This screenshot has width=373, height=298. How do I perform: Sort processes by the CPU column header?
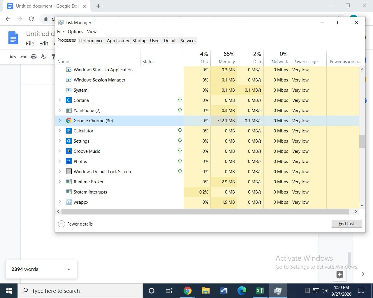point(197,58)
